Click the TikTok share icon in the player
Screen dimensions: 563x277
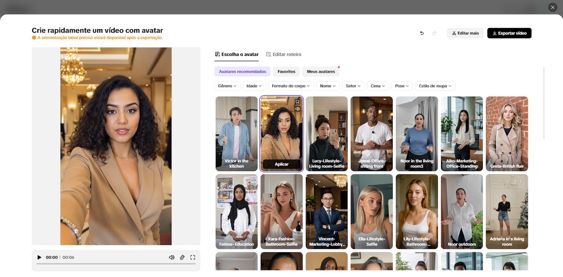tap(182, 257)
